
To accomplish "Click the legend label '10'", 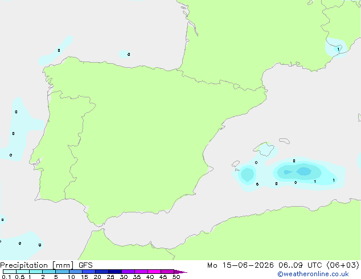I will [71, 277].
